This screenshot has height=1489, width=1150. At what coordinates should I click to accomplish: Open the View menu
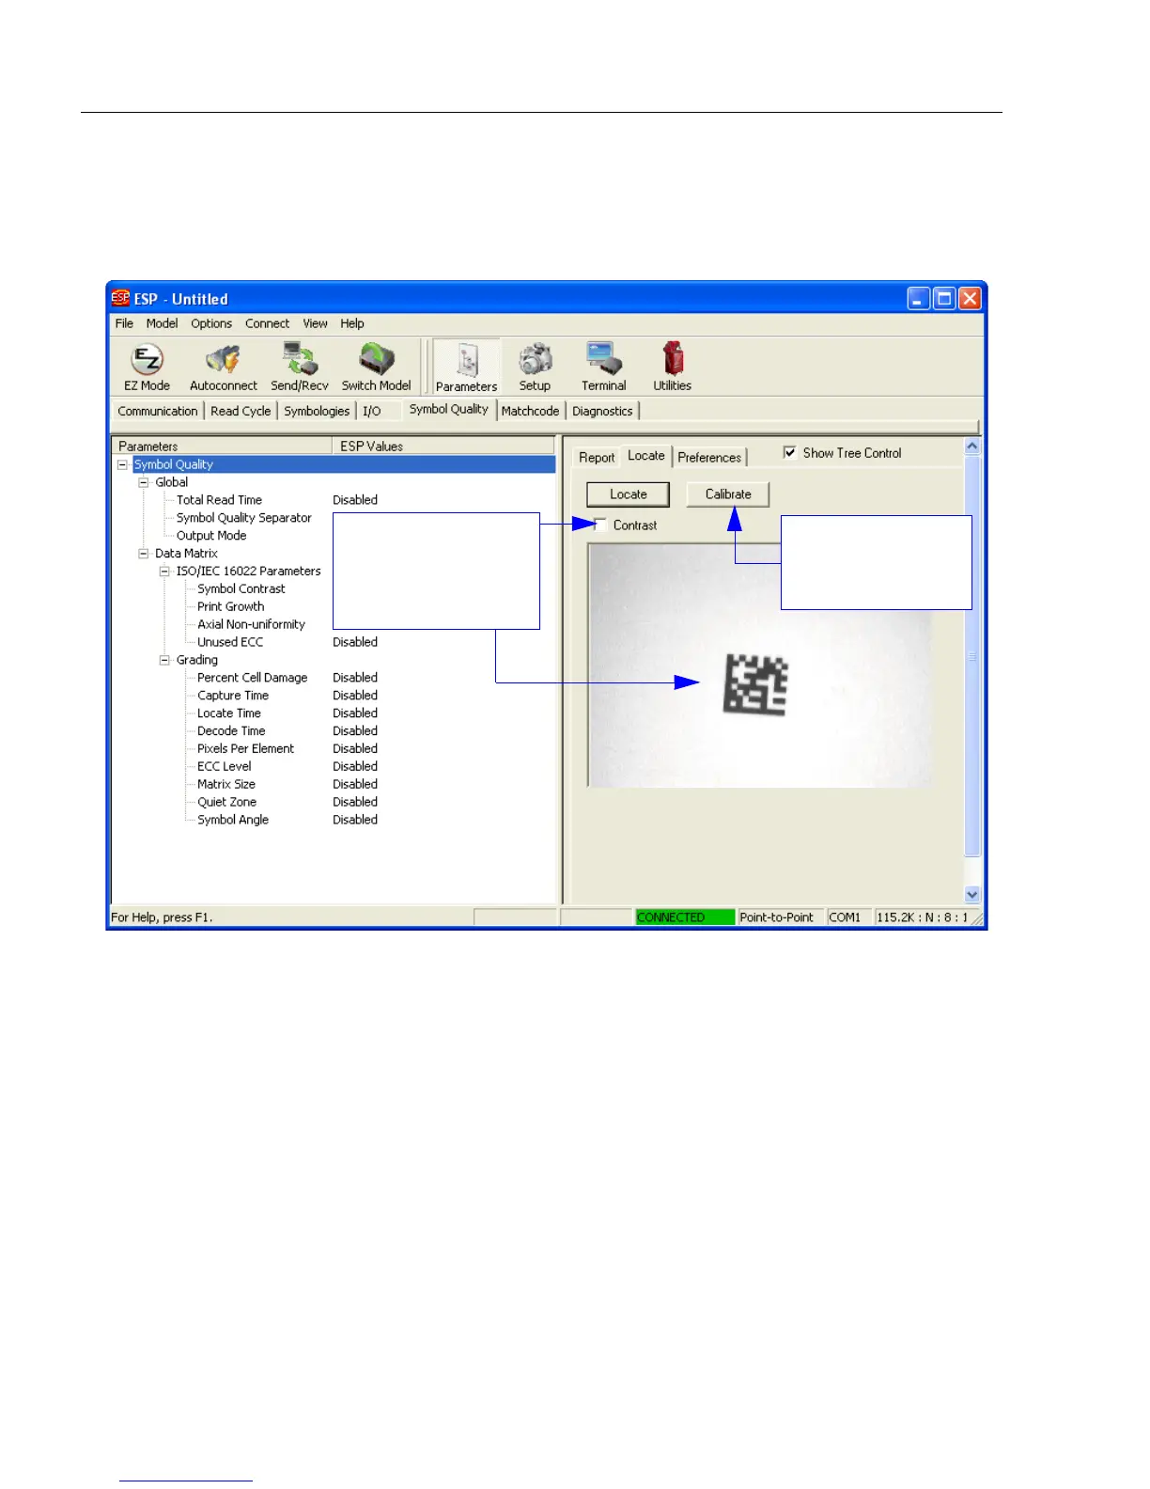(315, 323)
